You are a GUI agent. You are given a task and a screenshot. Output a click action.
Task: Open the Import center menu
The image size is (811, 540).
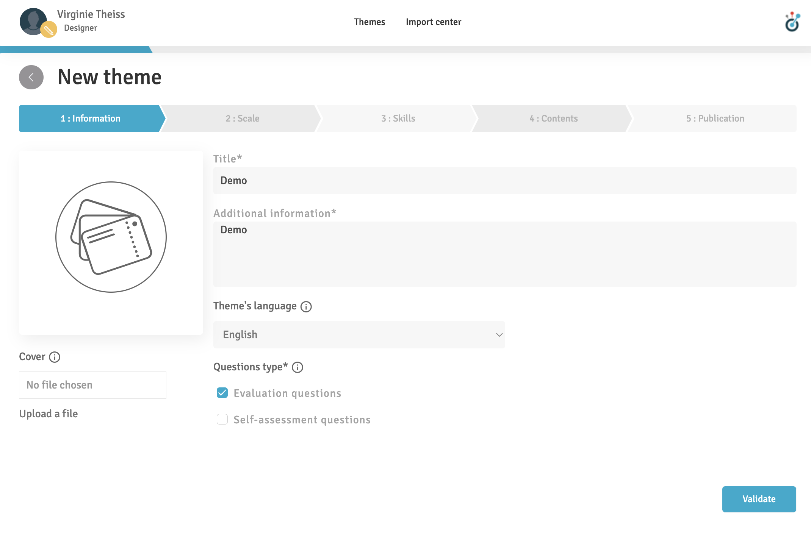tap(434, 22)
